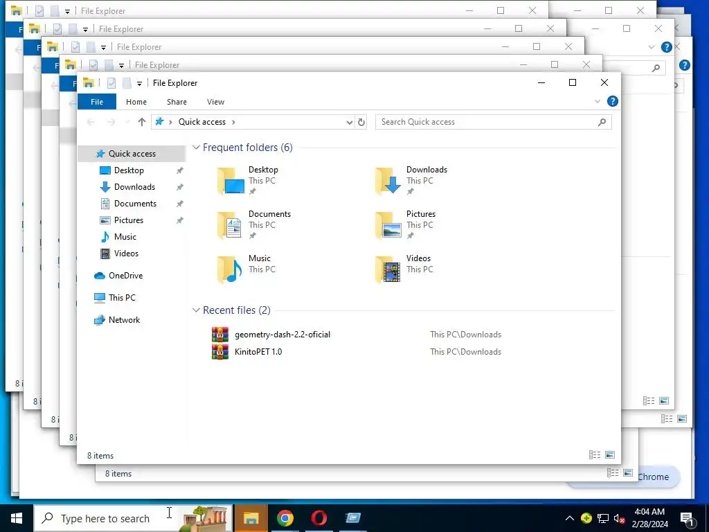Click the New folder icon in front window title bar
This screenshot has width=709, height=532.
point(127,83)
